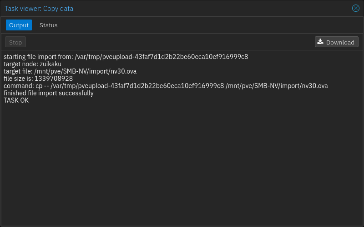Click the 'TASK OK' log line
Viewport: 364px width, 227px height.
(16, 100)
